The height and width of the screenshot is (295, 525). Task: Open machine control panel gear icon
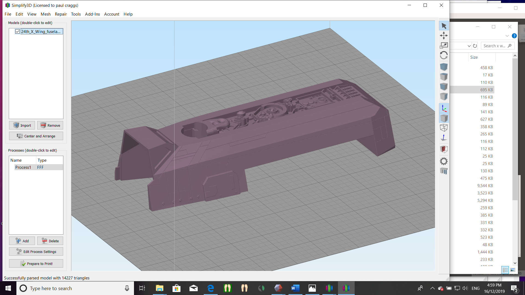444,161
